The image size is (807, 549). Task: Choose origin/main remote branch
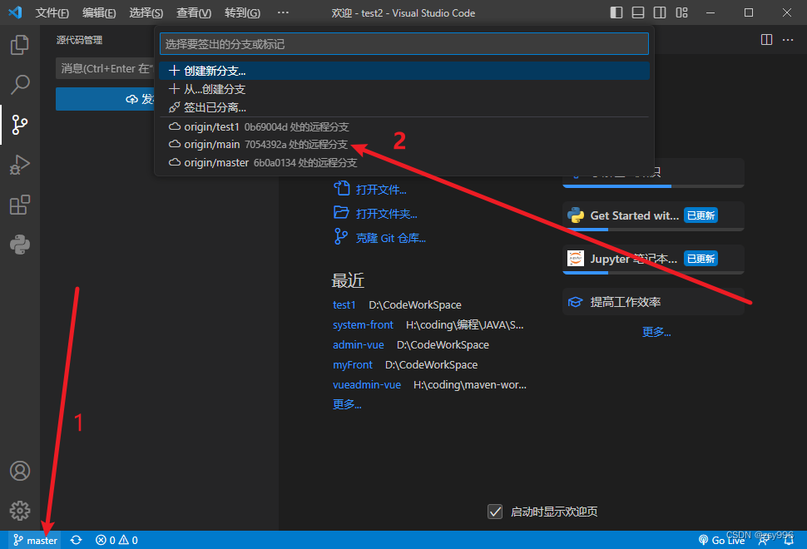pyautogui.click(x=404, y=145)
